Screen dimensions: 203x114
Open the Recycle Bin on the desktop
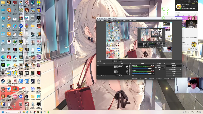click(3, 26)
